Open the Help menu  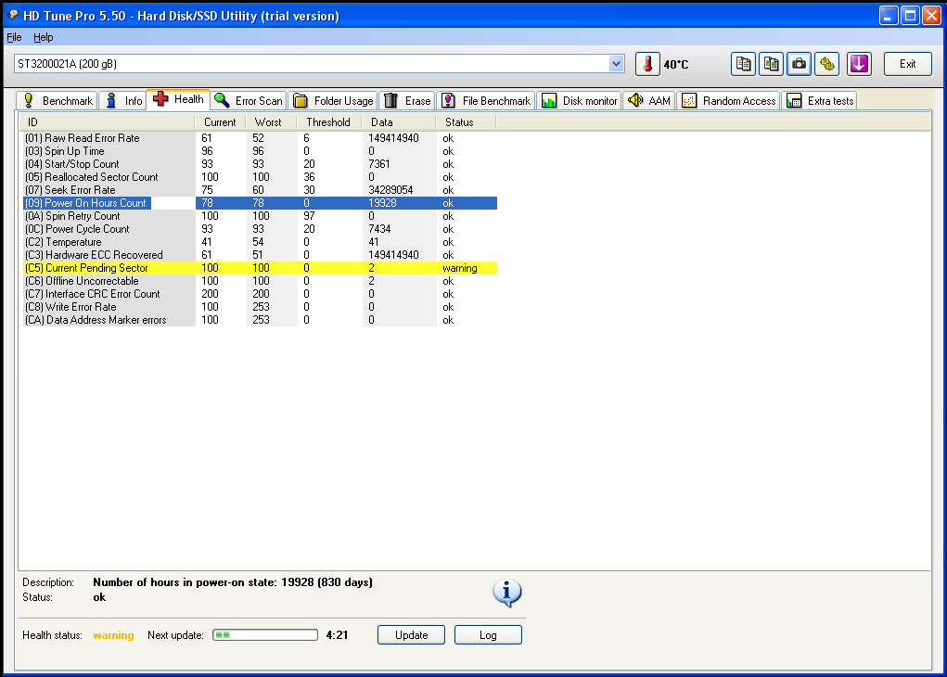tap(43, 37)
